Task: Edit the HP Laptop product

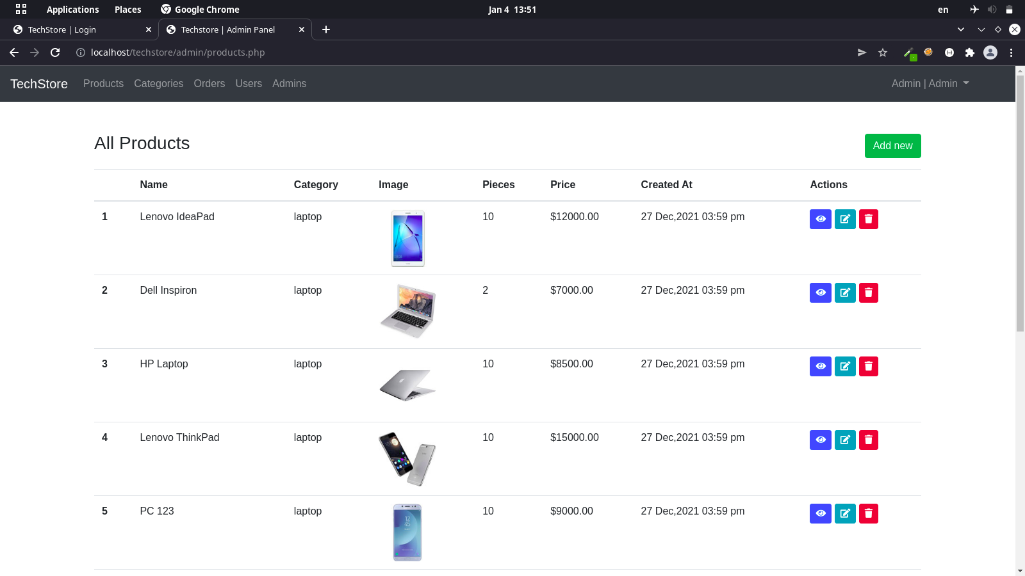Action: click(x=845, y=366)
